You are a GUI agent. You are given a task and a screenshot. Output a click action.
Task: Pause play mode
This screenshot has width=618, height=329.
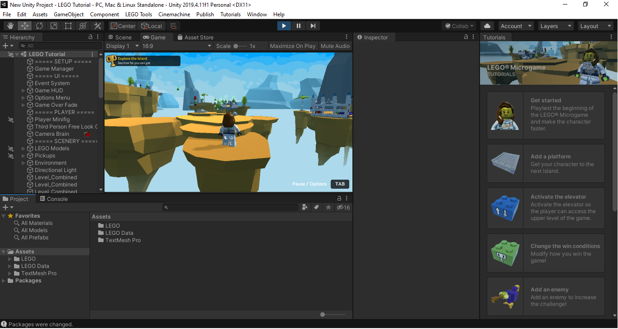[x=298, y=26]
